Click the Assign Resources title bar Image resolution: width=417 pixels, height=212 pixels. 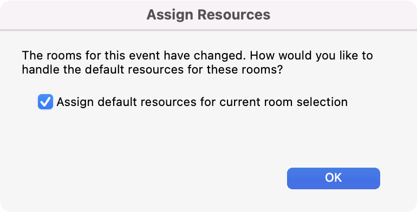click(208, 15)
